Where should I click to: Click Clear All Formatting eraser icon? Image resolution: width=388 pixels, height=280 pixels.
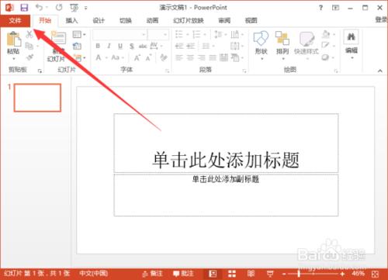pyautogui.click(x=164, y=57)
